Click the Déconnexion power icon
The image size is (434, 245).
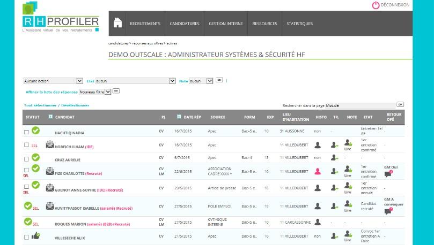[x=376, y=5]
